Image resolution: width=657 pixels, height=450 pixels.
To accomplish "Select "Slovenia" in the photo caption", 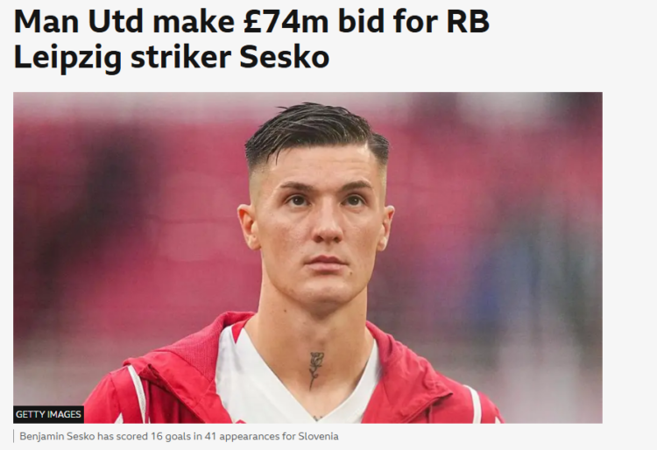I will tap(318, 436).
